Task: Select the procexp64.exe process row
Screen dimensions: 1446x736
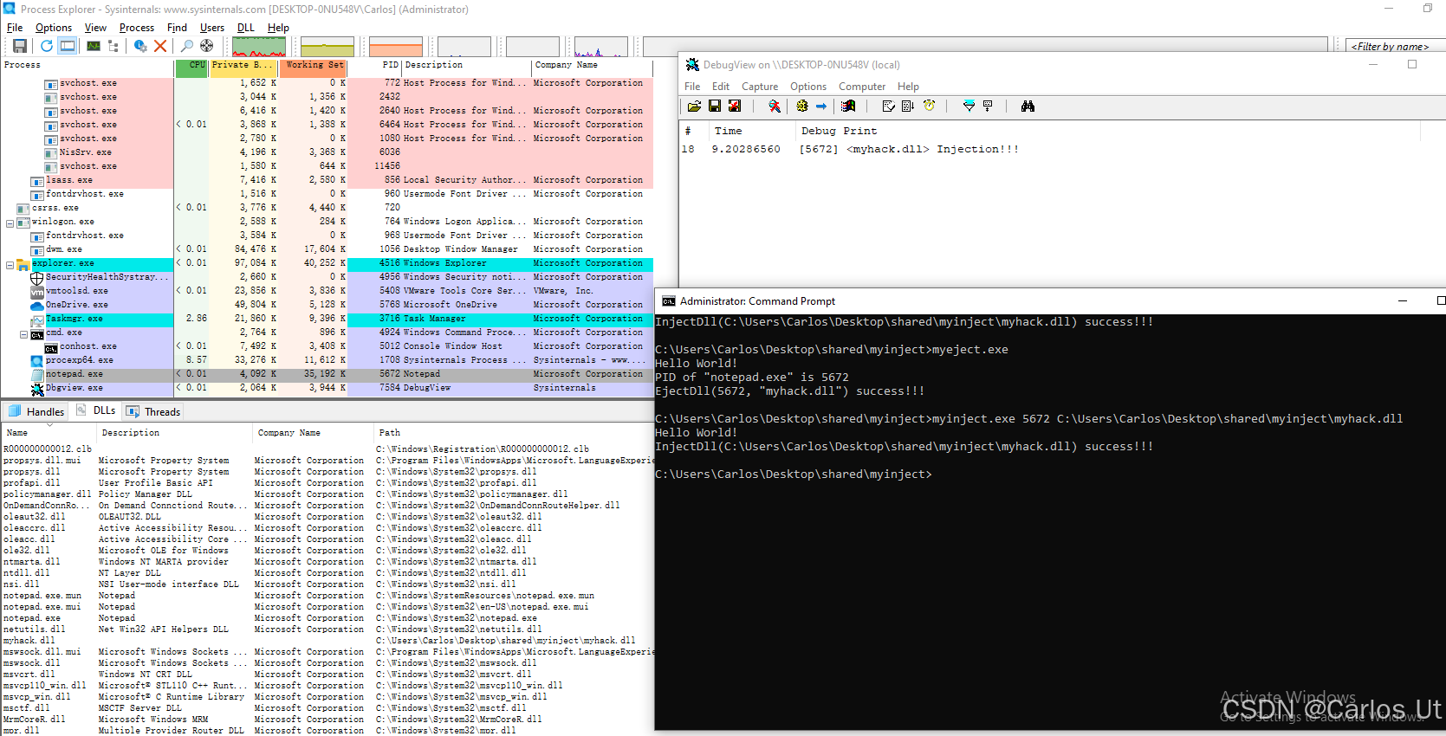Action: click(327, 360)
